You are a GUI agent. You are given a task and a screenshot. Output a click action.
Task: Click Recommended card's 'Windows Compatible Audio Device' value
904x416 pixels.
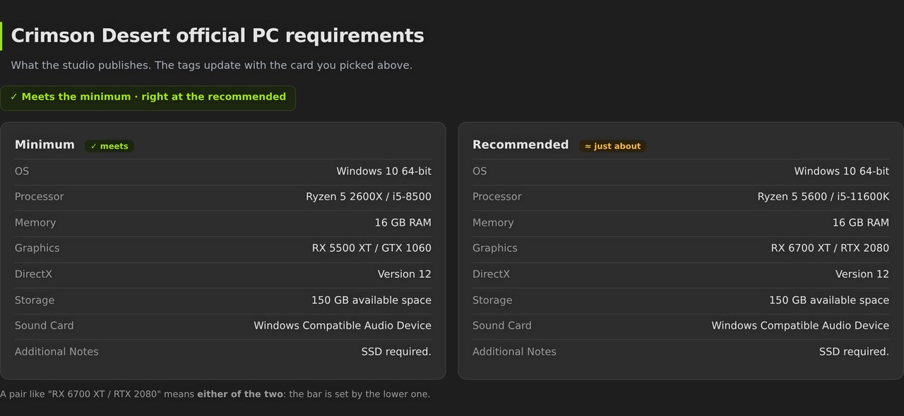(x=800, y=326)
